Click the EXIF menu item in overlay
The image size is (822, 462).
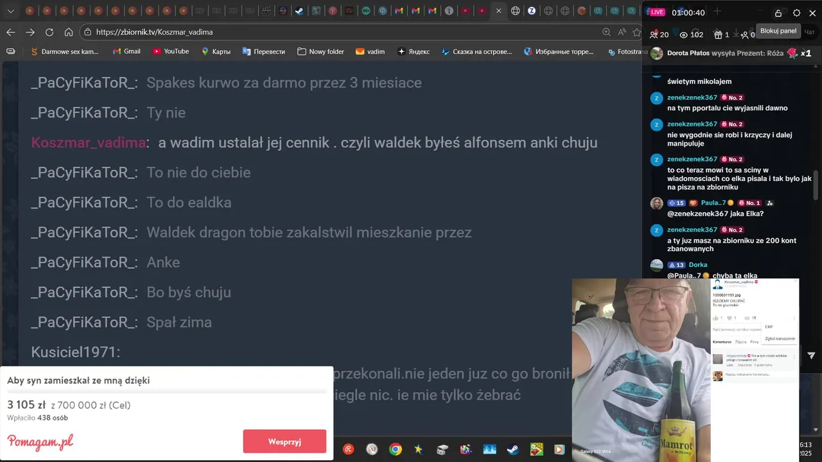(x=769, y=327)
